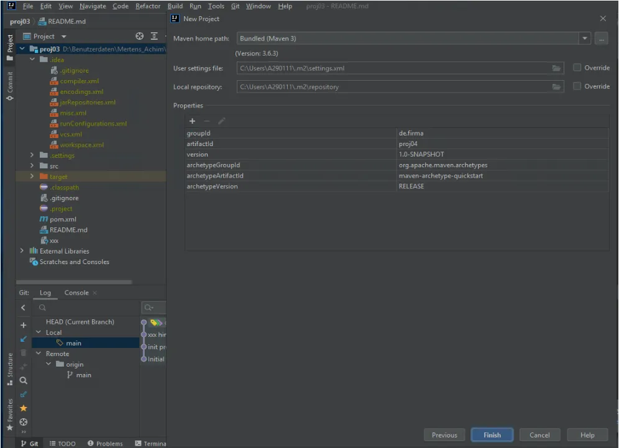
Task: Click the Project tree horizontal scrollbar
Action: point(74,282)
